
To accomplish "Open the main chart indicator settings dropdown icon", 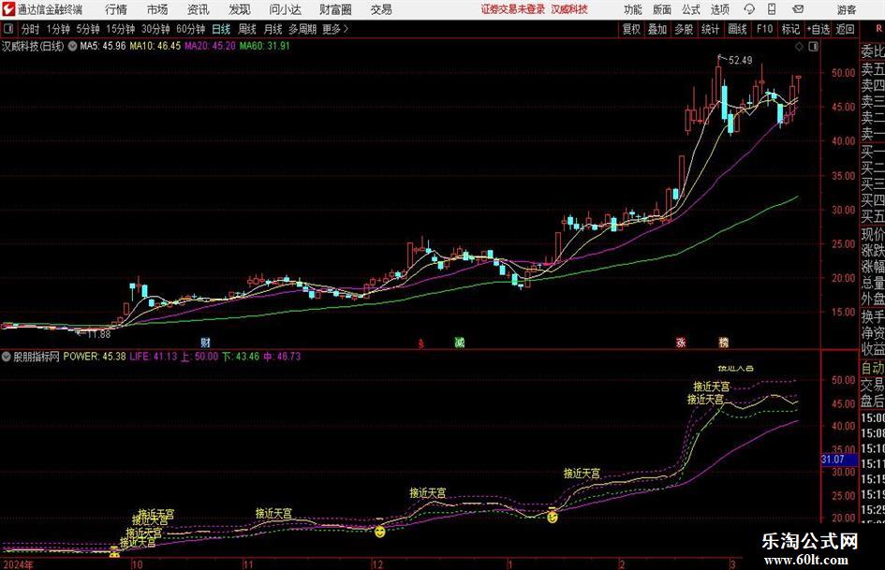I will click(72, 46).
